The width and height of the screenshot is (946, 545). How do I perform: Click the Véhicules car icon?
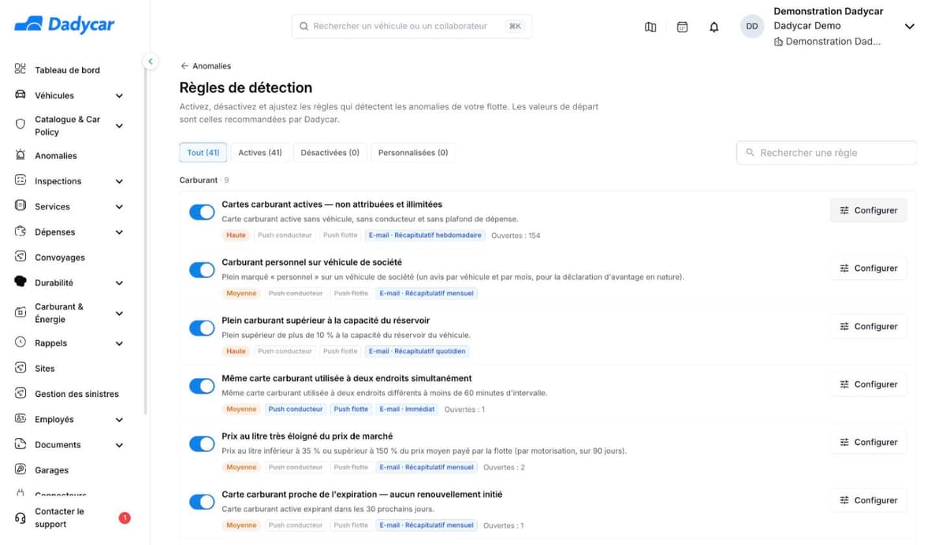20,95
